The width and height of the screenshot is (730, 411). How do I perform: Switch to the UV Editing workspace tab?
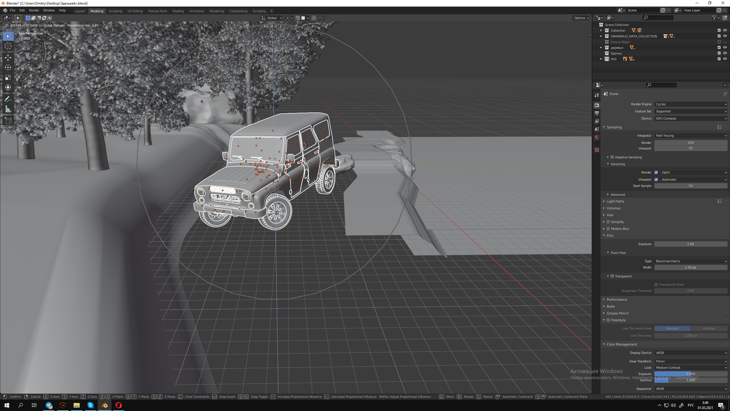[135, 11]
